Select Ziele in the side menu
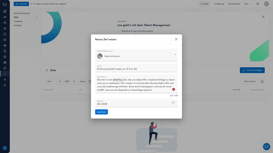This screenshot has height=153, width=273. (x=16, y=17)
